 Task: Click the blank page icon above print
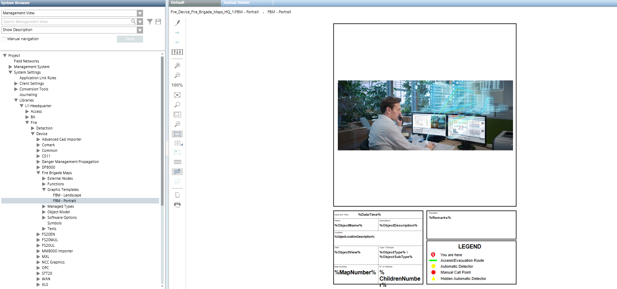click(177, 195)
